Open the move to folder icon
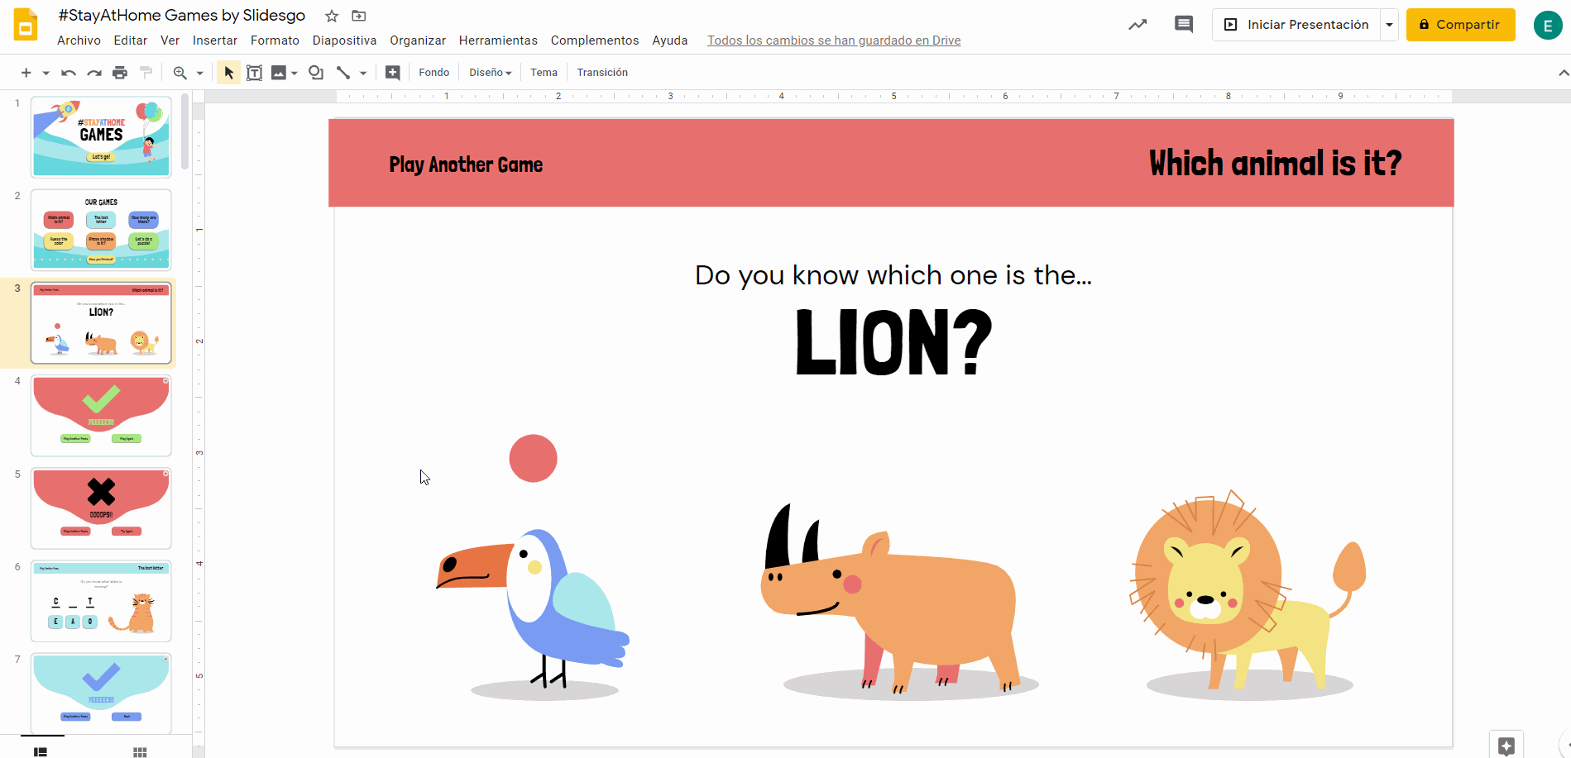This screenshot has width=1571, height=758. pos(358,16)
